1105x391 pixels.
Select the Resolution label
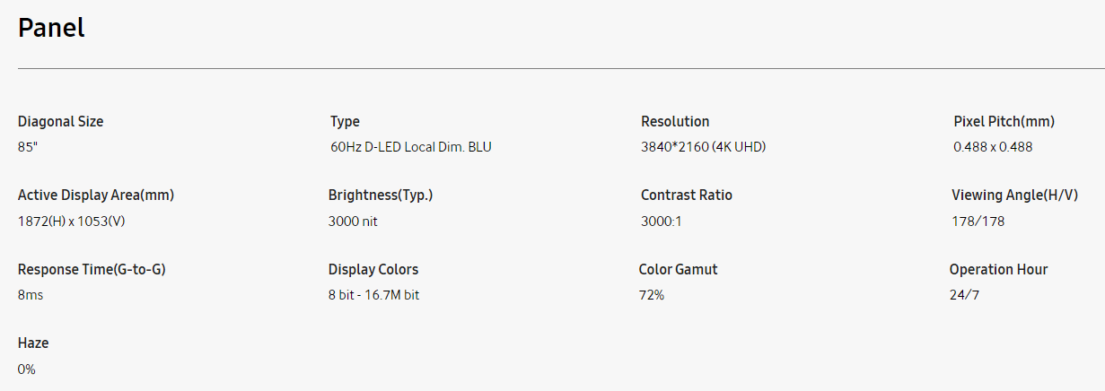pyautogui.click(x=675, y=122)
